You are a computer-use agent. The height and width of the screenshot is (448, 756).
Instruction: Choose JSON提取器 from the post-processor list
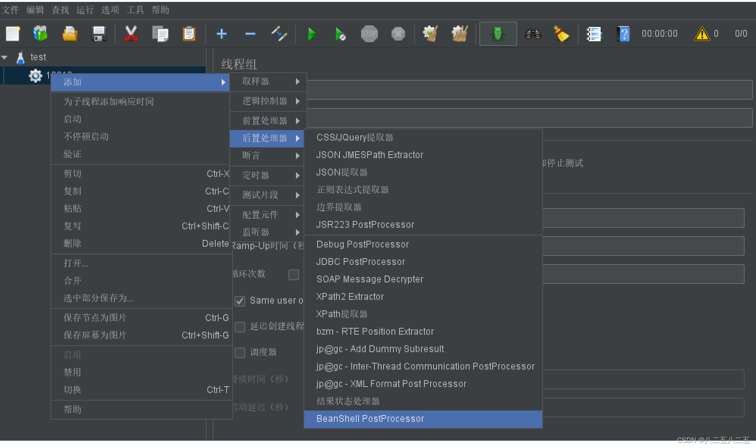[x=342, y=172]
